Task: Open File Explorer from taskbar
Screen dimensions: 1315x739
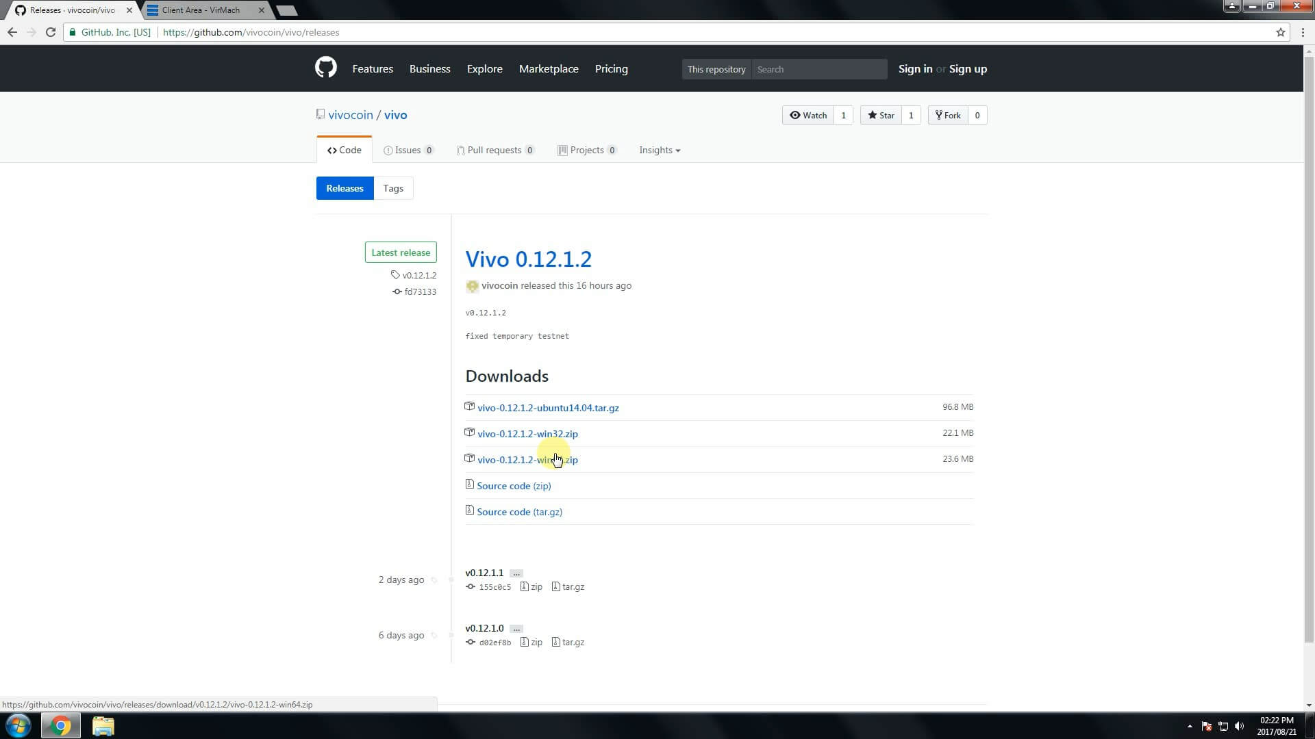Action: coord(103,725)
